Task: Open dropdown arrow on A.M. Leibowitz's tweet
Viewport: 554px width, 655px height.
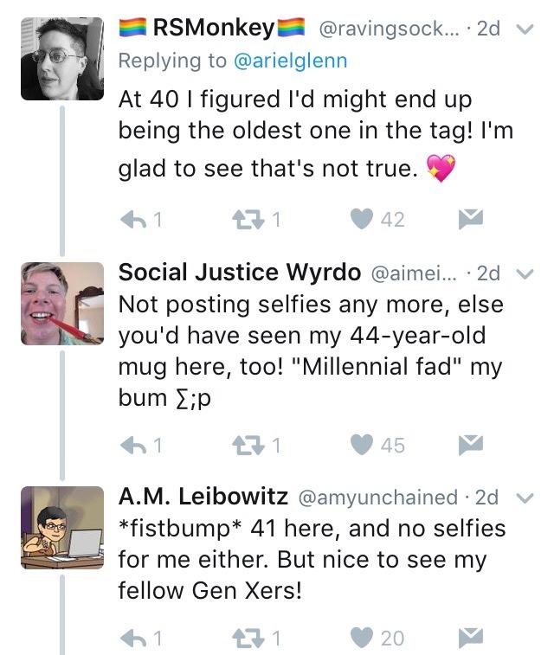Action: click(523, 498)
